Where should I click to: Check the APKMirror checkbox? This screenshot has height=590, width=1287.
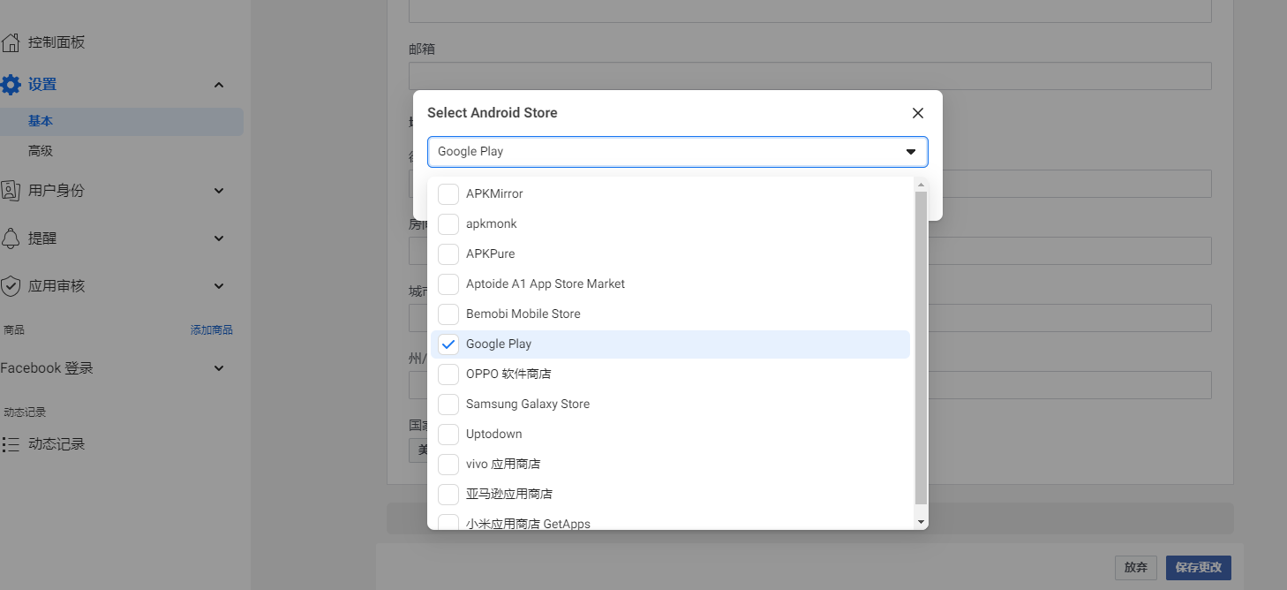point(448,193)
